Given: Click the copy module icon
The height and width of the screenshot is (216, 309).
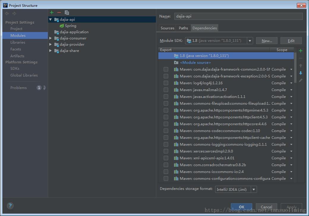Looking at the screenshot, I should pyautogui.click(x=67, y=12).
